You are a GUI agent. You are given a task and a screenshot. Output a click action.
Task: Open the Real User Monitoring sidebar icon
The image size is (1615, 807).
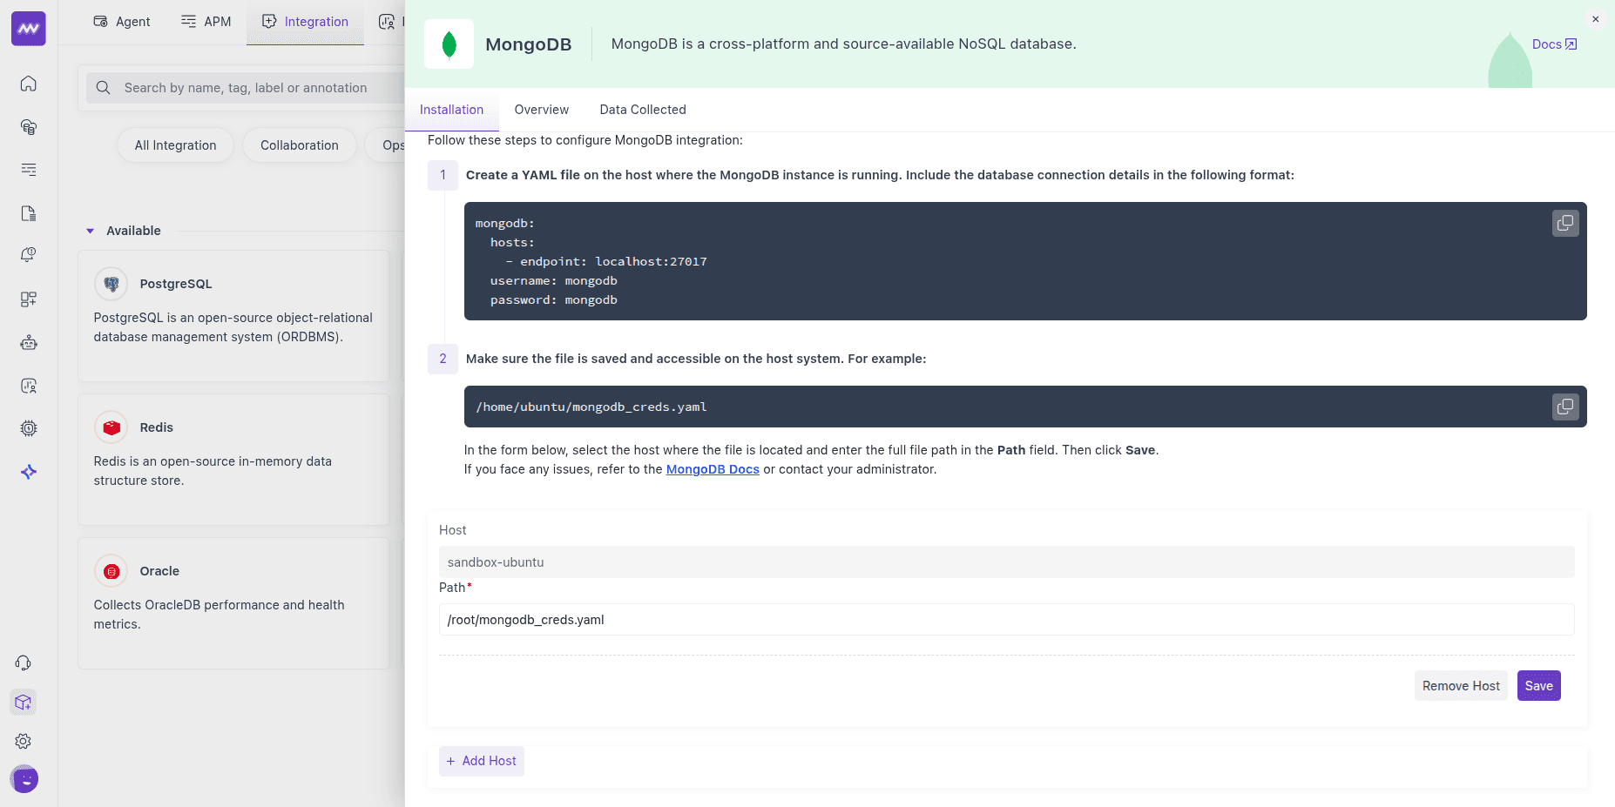pyautogui.click(x=28, y=386)
